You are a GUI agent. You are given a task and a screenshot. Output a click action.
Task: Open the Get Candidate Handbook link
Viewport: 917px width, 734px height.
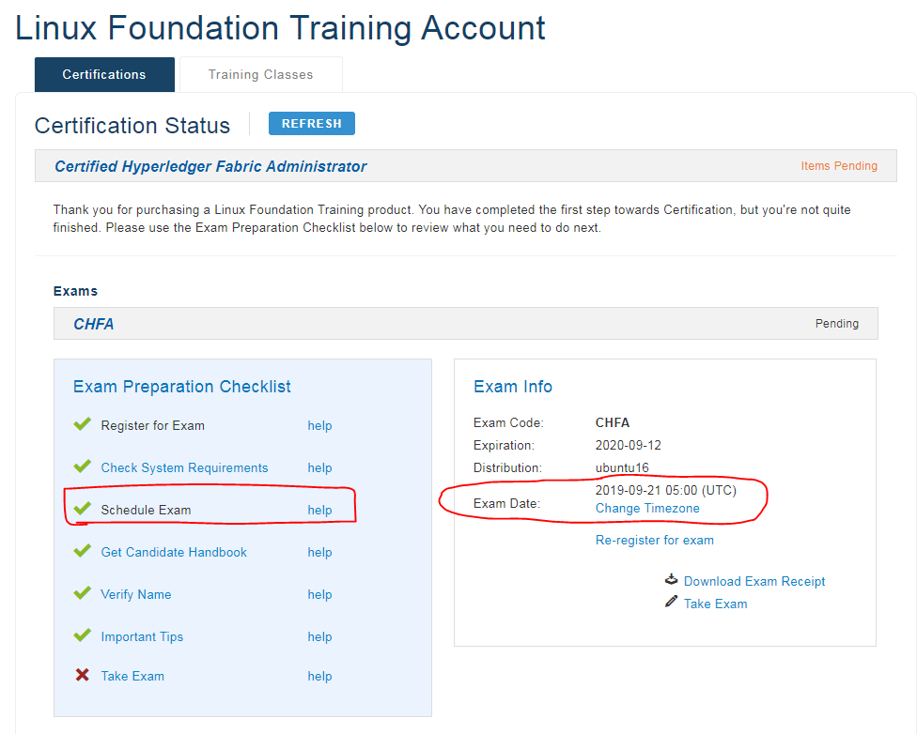pyautogui.click(x=174, y=552)
